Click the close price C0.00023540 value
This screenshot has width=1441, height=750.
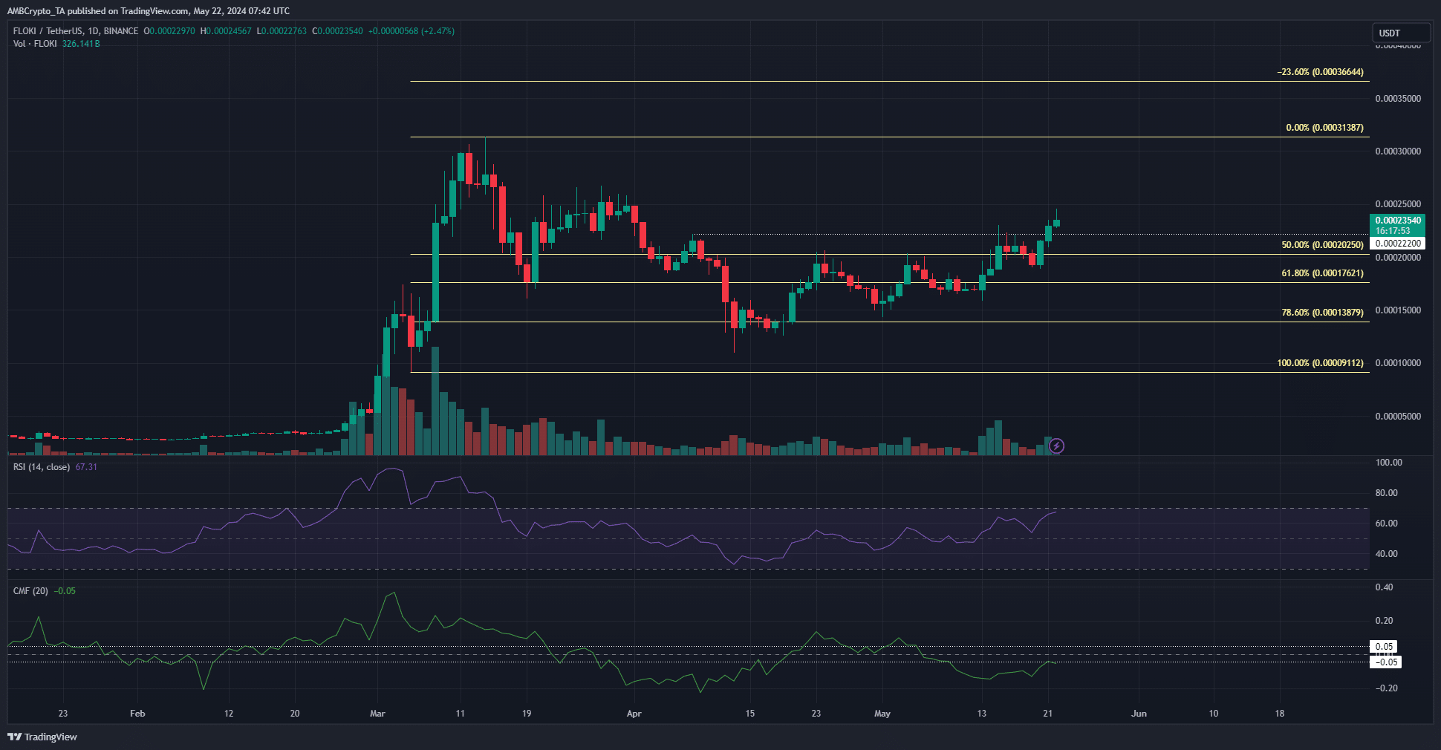tap(337, 31)
